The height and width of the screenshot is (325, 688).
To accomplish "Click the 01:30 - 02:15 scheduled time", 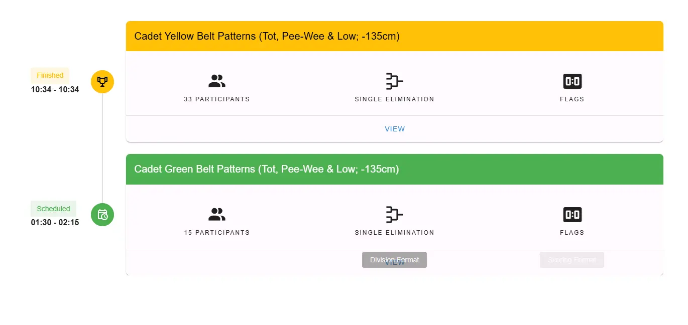I will (x=55, y=223).
